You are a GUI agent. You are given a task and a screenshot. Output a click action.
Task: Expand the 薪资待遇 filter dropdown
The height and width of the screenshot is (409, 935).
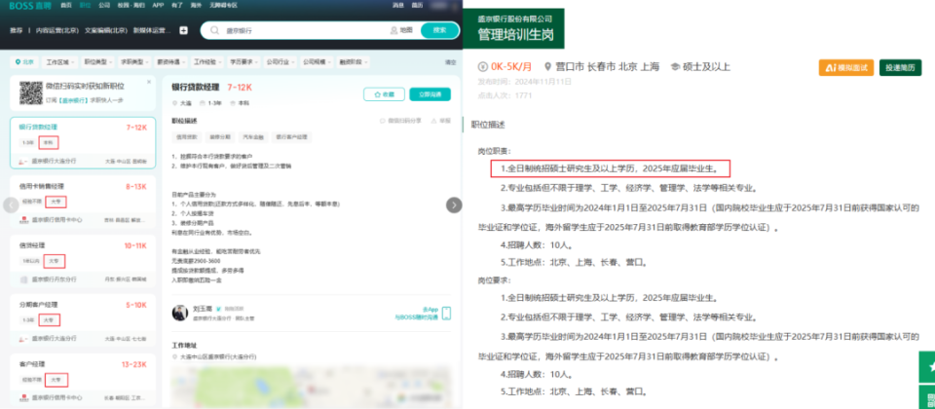click(x=171, y=62)
